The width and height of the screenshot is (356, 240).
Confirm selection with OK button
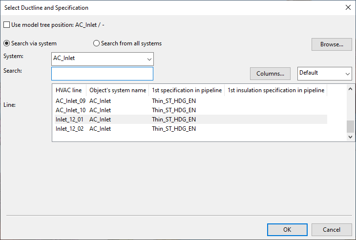click(287, 230)
